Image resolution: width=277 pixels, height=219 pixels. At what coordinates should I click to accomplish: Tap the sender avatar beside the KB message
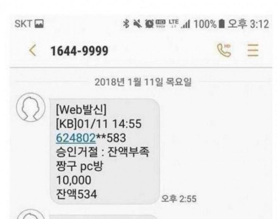click(x=31, y=107)
